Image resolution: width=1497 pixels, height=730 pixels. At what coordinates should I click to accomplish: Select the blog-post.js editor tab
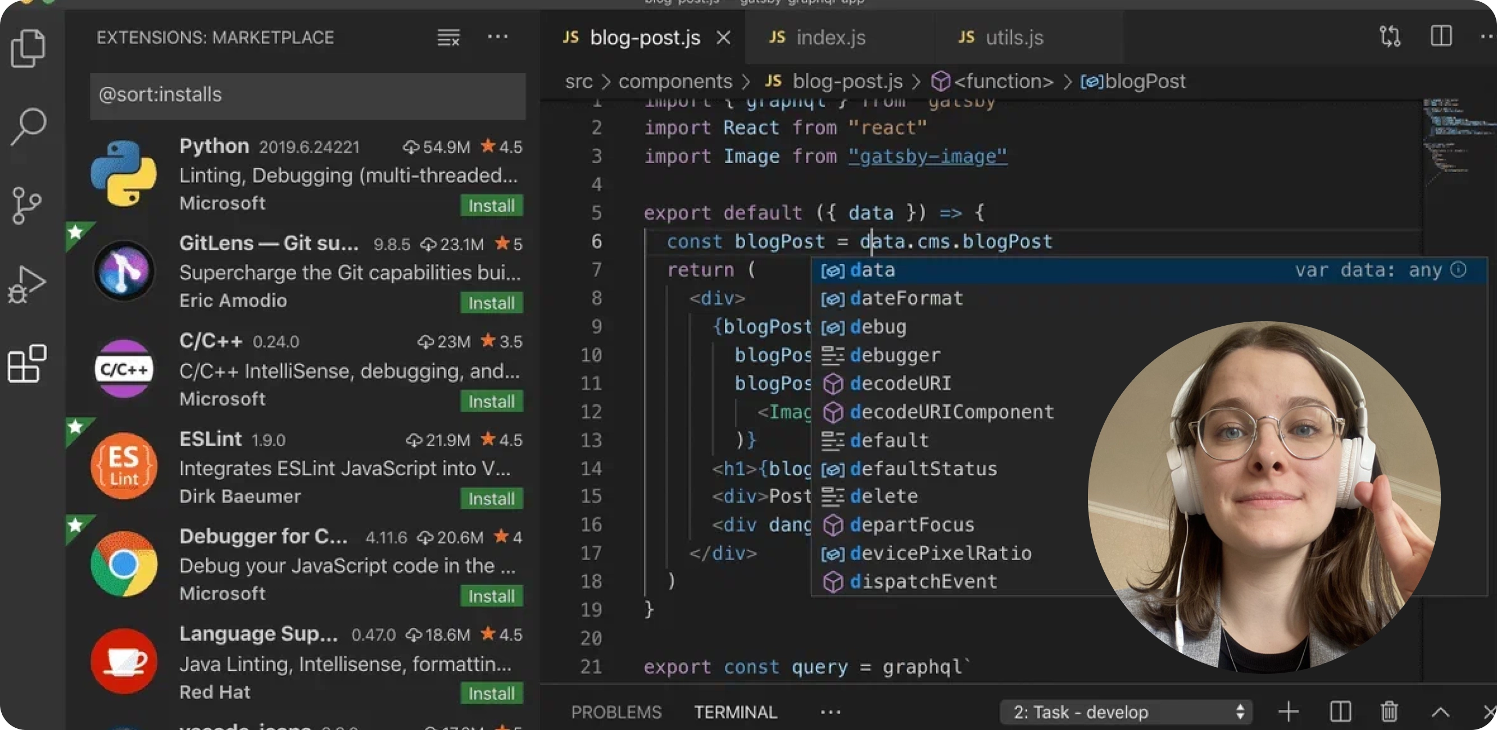click(644, 38)
